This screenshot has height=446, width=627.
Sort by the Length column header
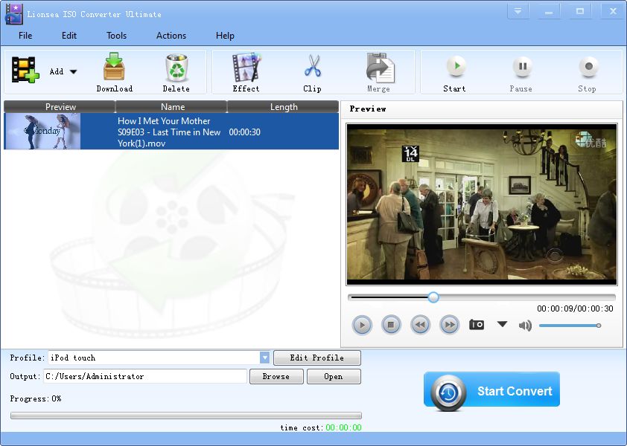[283, 106]
